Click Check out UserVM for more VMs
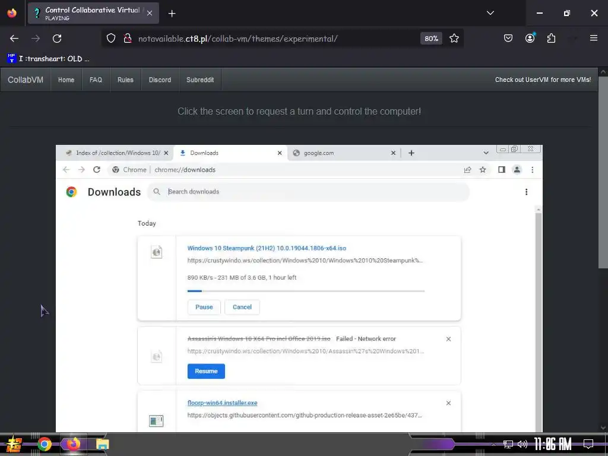The width and height of the screenshot is (608, 456). pyautogui.click(x=543, y=80)
